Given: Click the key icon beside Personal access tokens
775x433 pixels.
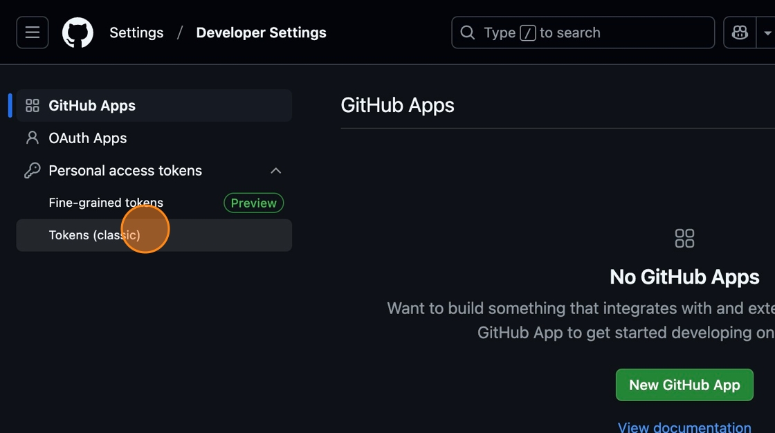Looking at the screenshot, I should 33,171.
